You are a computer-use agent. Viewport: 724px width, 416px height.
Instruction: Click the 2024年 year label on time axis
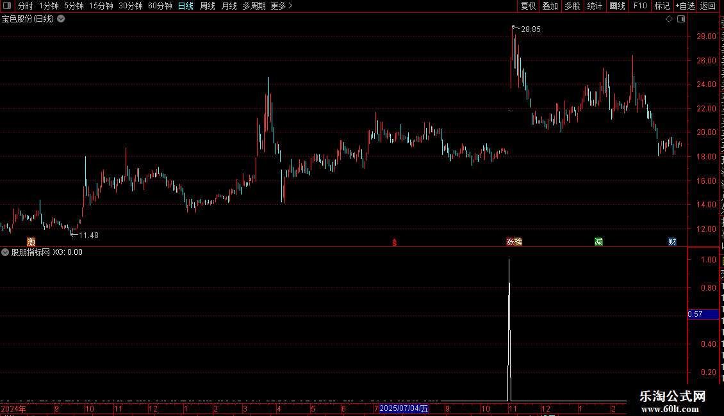[x=13, y=408]
